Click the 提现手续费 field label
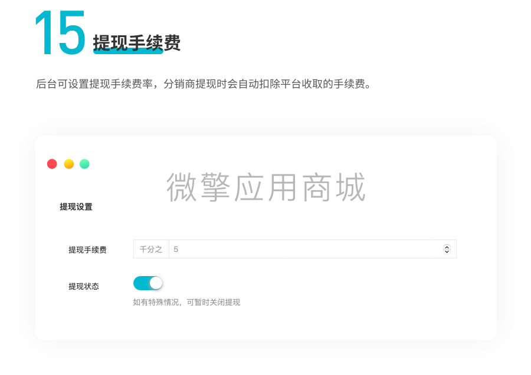The width and height of the screenshot is (531, 375). 88,249
